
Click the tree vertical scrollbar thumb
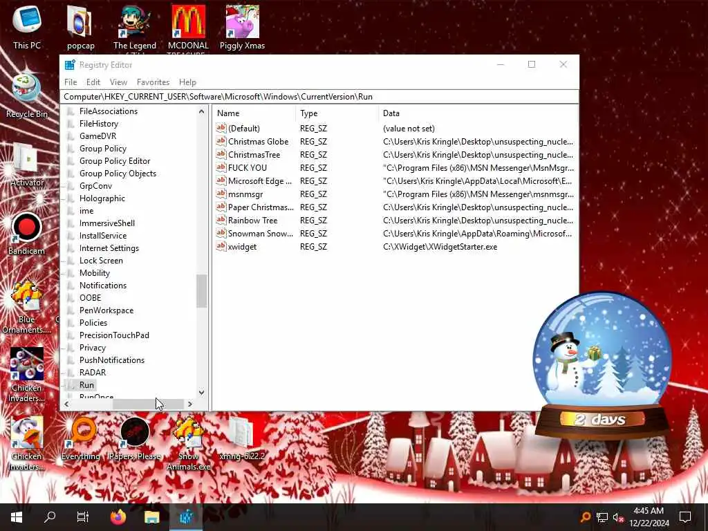[201, 291]
